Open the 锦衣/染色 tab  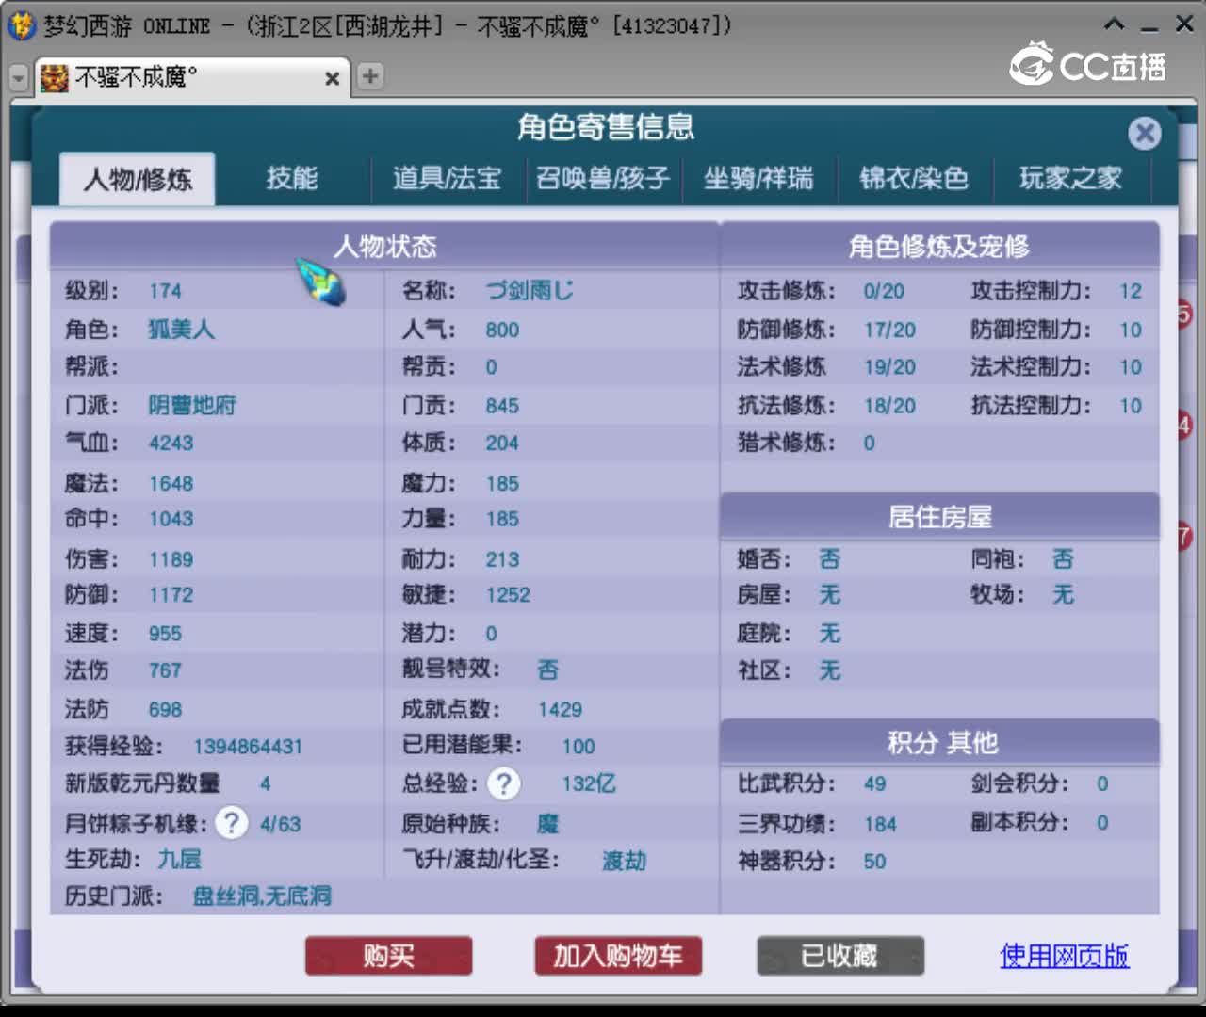914,178
